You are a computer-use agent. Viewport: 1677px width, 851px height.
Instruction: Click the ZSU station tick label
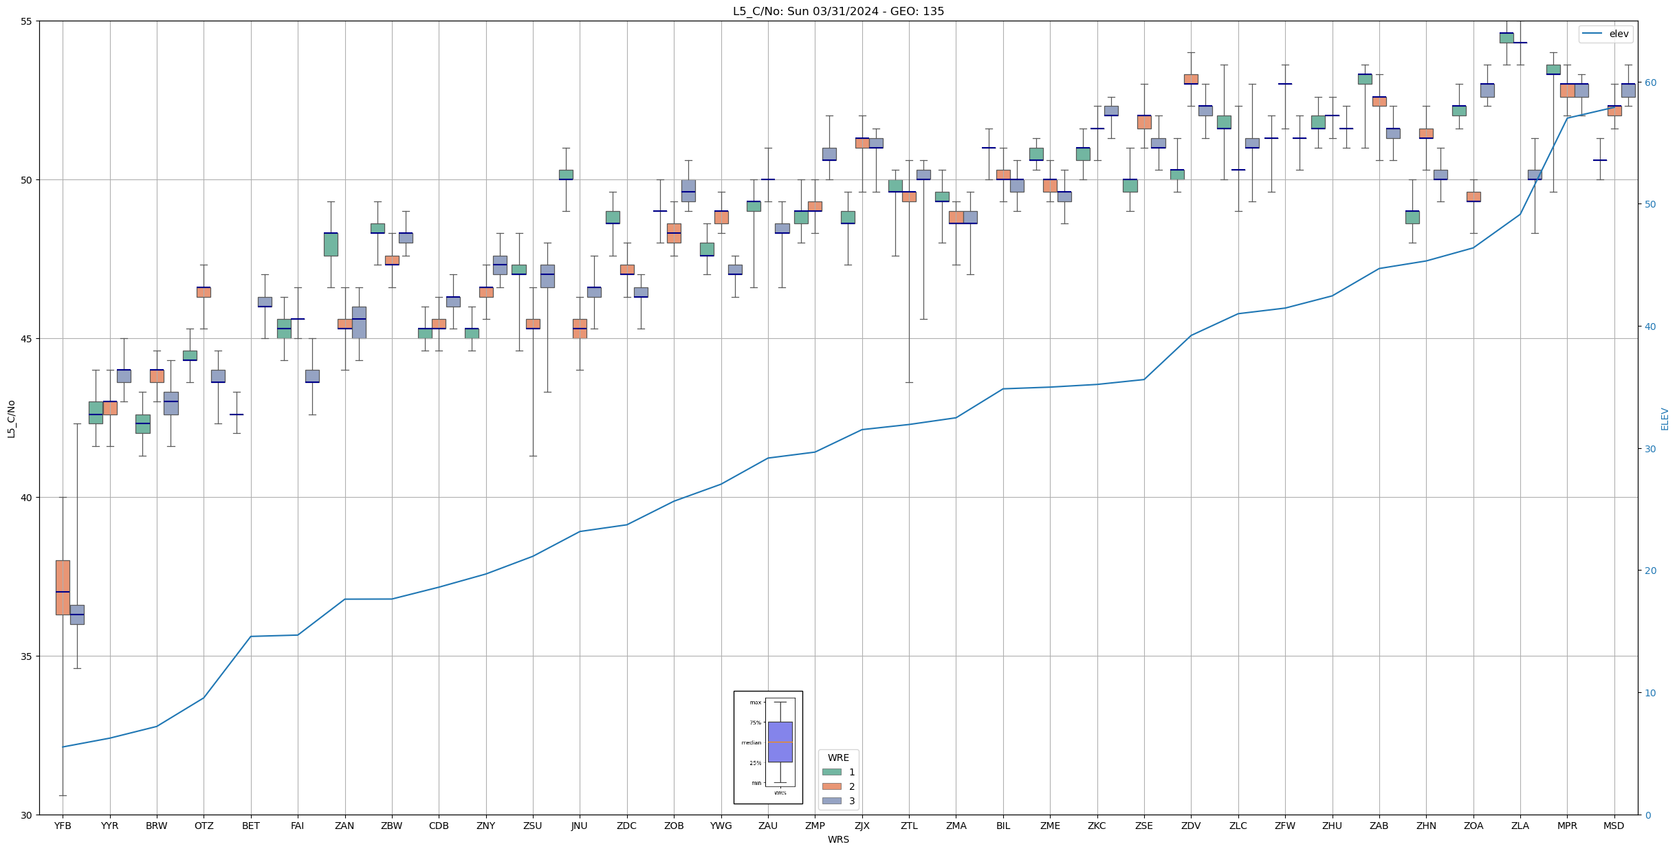[533, 826]
